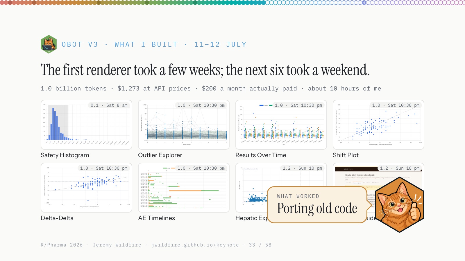Viewport: 465px width, 261px height.
Task: Click the '1.0 · Sat 10:30 pm' badge on AE Timelines
Action: point(201,168)
